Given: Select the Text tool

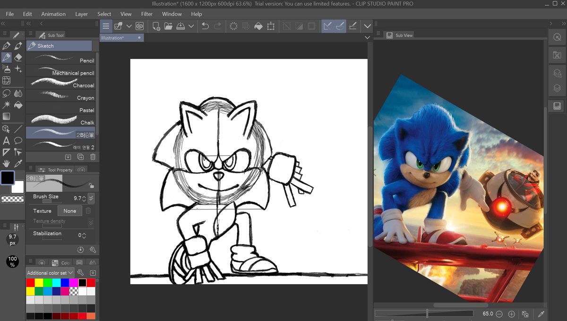Looking at the screenshot, I should pyautogui.click(x=6, y=140).
